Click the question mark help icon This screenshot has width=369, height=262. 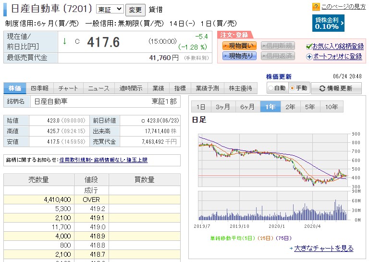(x=316, y=7)
